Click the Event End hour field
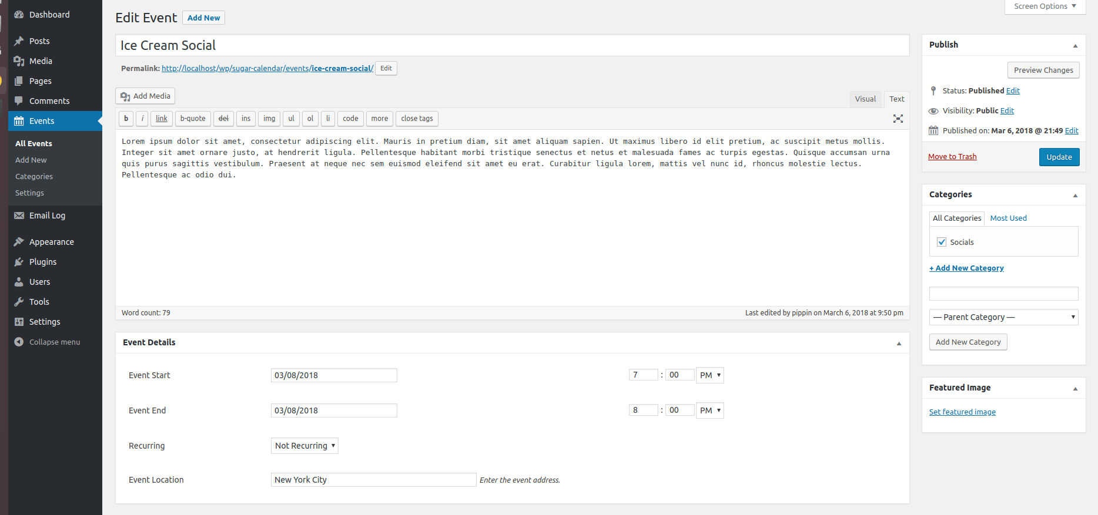This screenshot has width=1098, height=515. coord(643,410)
